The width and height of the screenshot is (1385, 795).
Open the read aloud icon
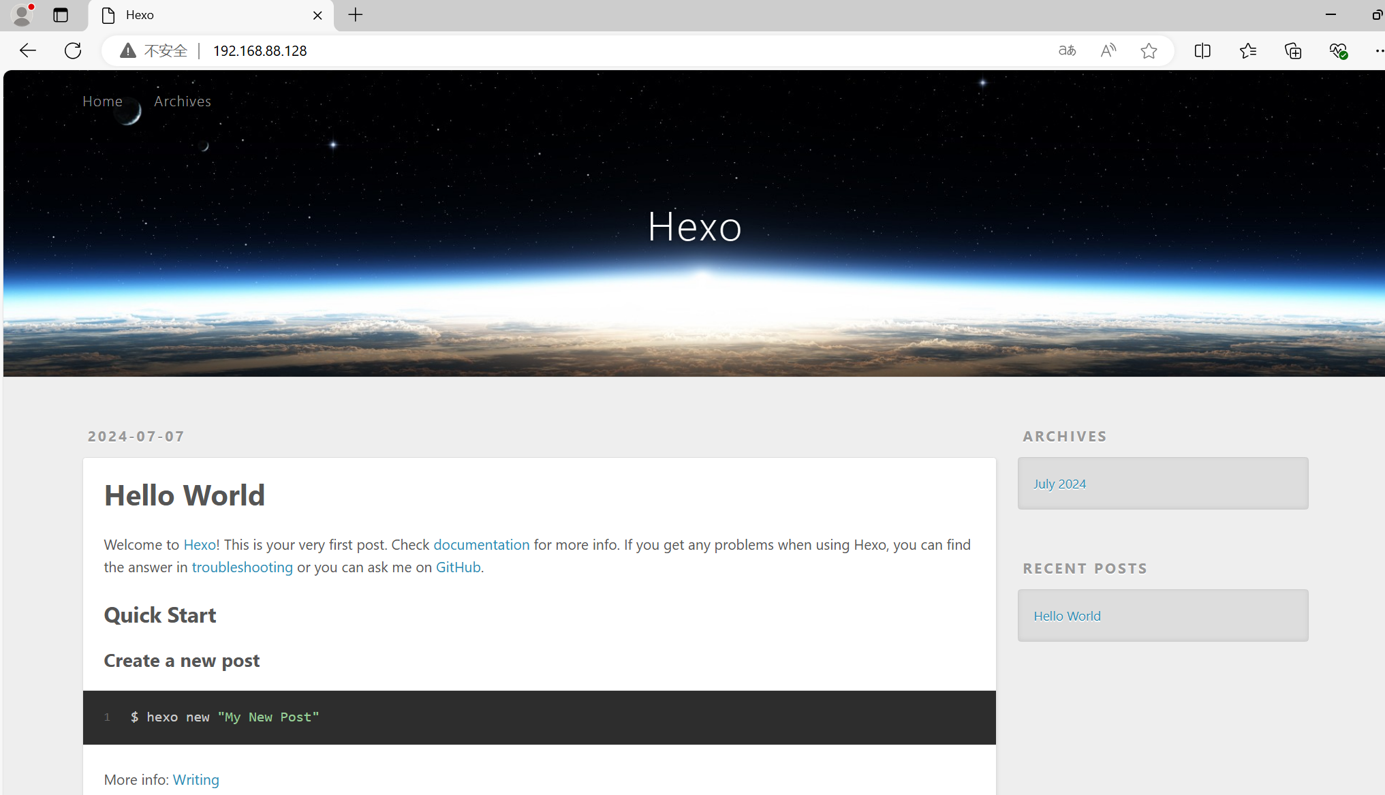[1108, 50]
